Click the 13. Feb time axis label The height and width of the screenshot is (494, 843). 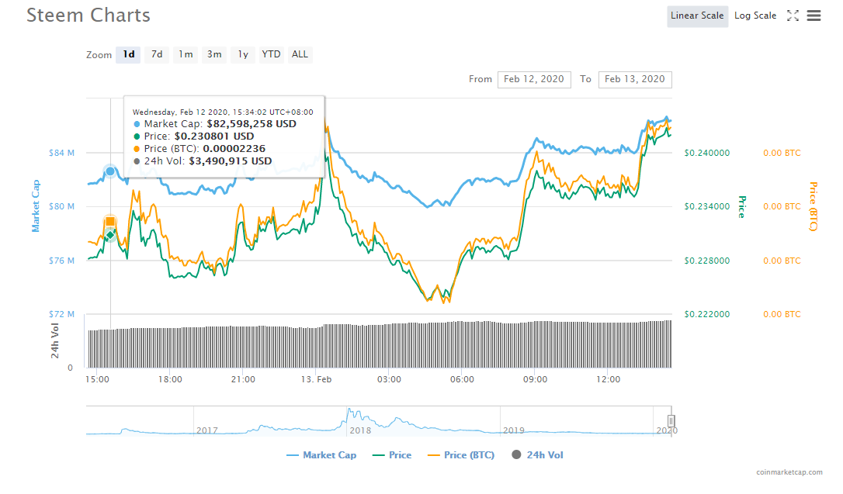click(316, 380)
